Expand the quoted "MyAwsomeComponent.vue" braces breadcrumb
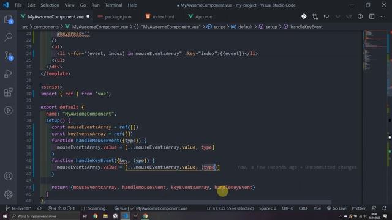This screenshot has height=220, width=392. pyautogui.click(x=167, y=27)
